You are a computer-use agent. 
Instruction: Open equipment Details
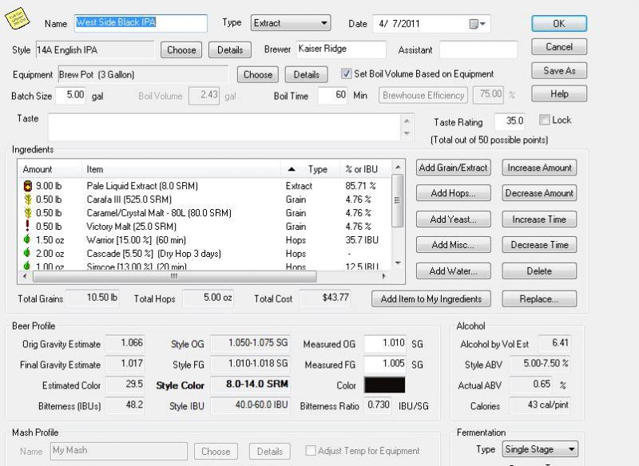point(307,75)
